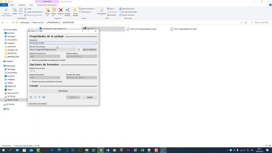
Task: Expand Mostrar opciones avanzadas de formato
Action: [x=46, y=82]
